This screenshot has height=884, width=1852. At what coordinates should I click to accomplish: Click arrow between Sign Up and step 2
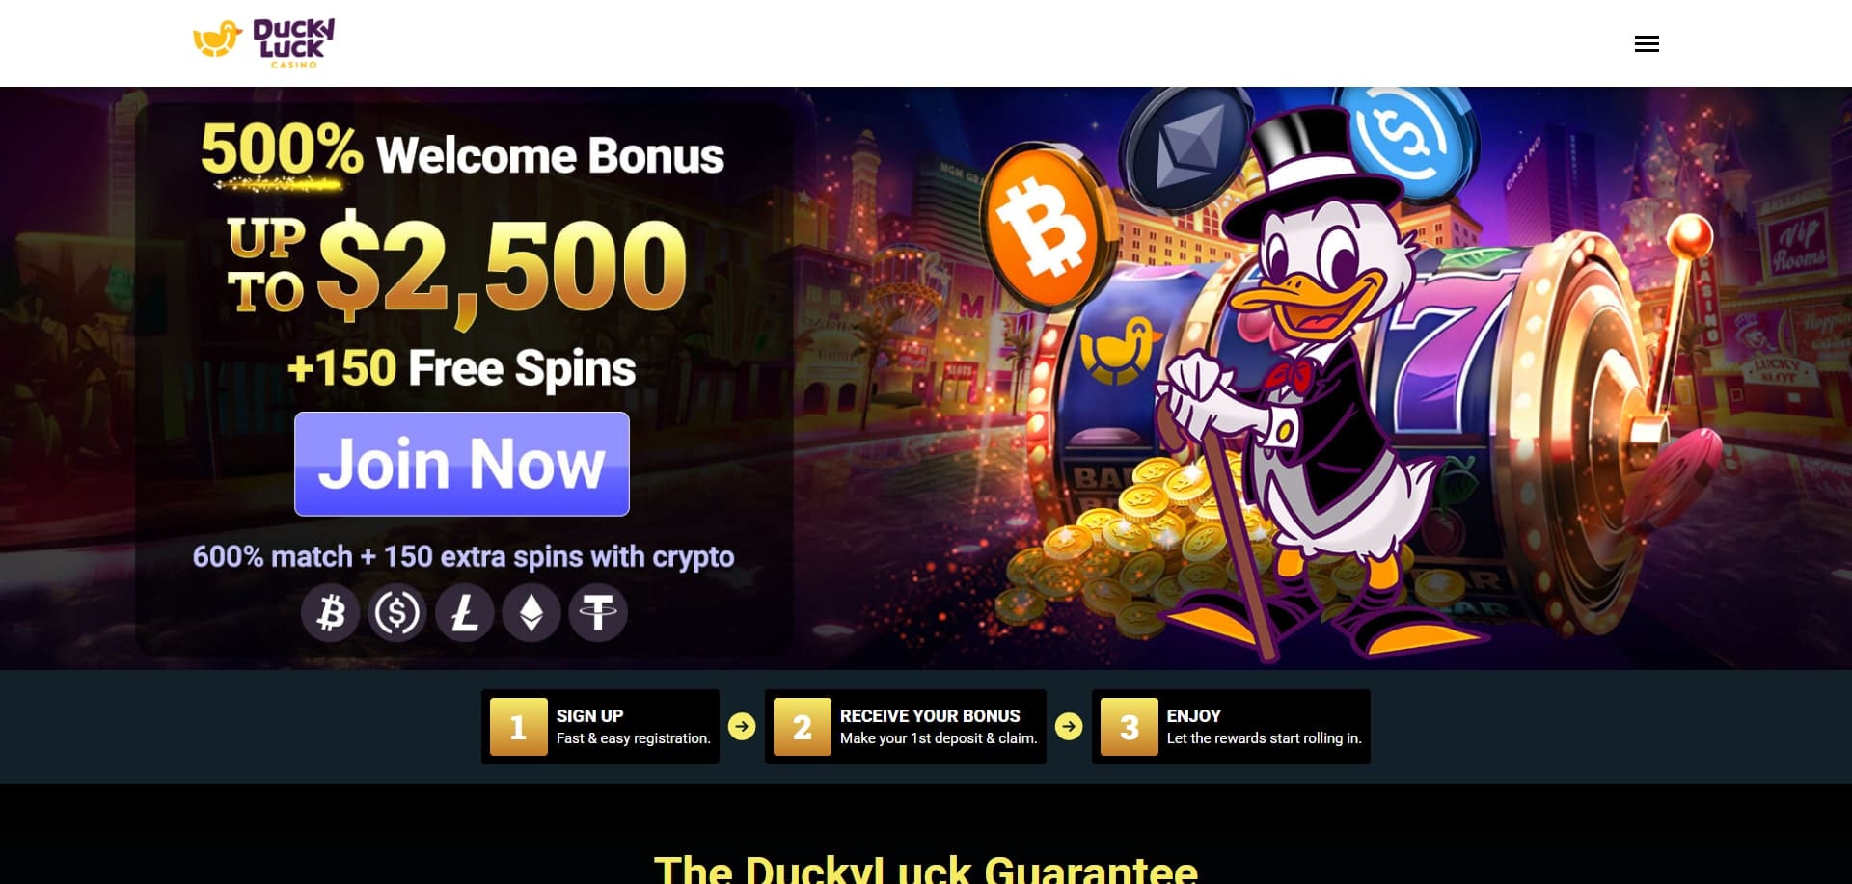[742, 726]
